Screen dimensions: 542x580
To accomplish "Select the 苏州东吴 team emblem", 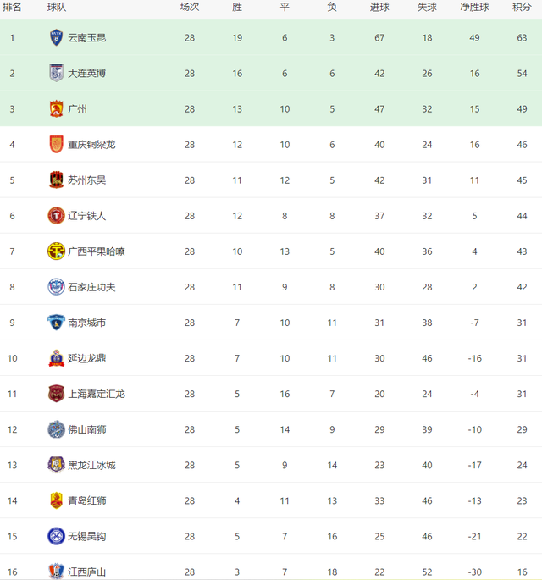I will (x=56, y=180).
